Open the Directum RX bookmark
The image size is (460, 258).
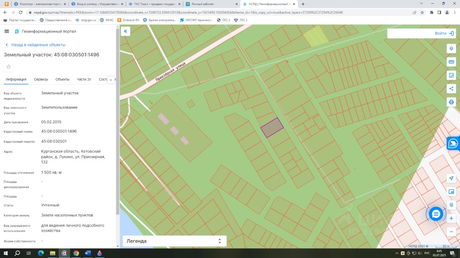point(128,20)
